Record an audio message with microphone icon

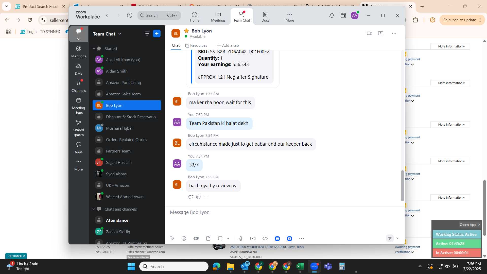241,238
